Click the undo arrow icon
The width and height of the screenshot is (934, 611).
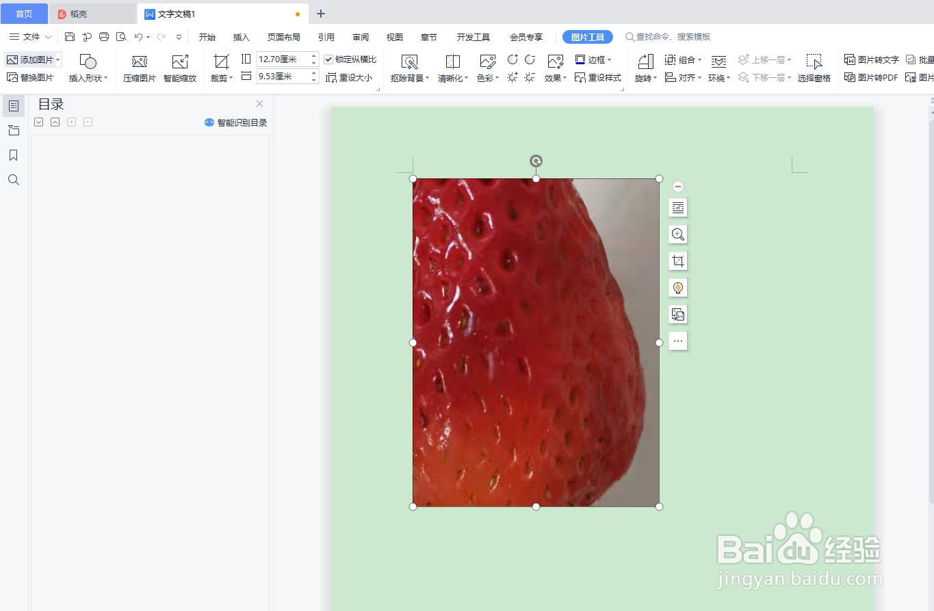(139, 37)
